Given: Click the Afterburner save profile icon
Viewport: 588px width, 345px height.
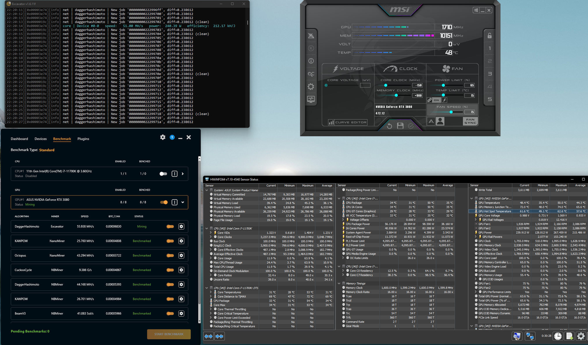Looking at the screenshot, I should pyautogui.click(x=400, y=126).
